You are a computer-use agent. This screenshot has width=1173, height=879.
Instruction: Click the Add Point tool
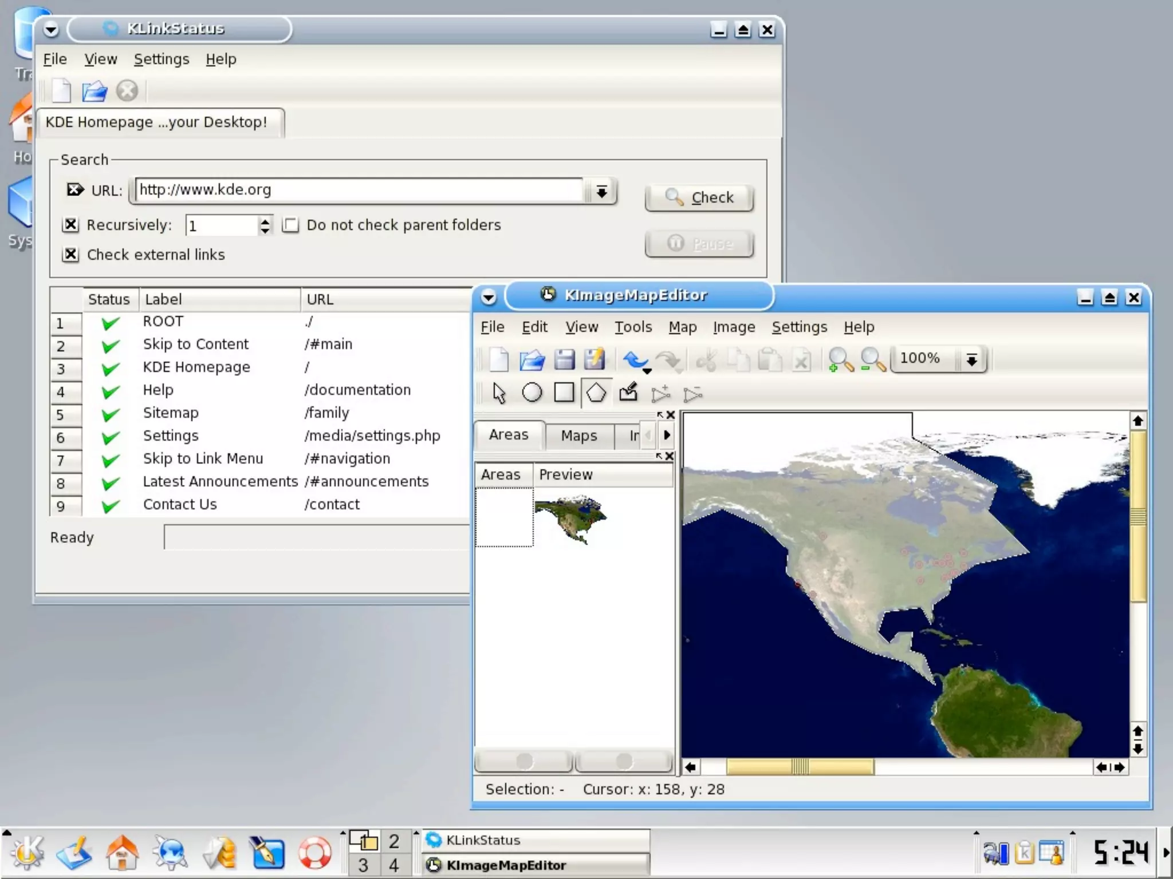tap(660, 394)
